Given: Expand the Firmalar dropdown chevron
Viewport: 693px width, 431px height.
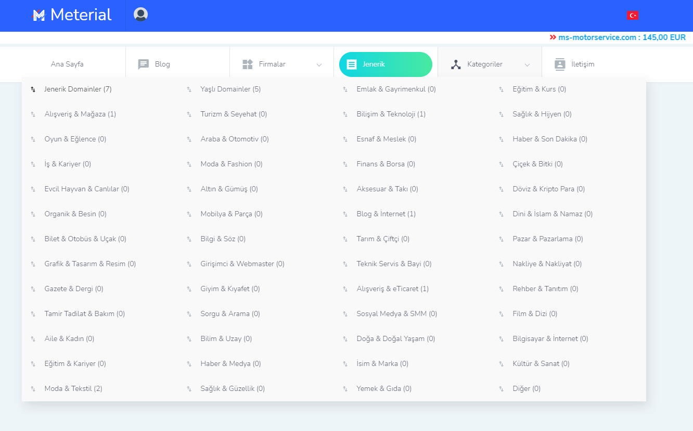Looking at the screenshot, I should 319,65.
